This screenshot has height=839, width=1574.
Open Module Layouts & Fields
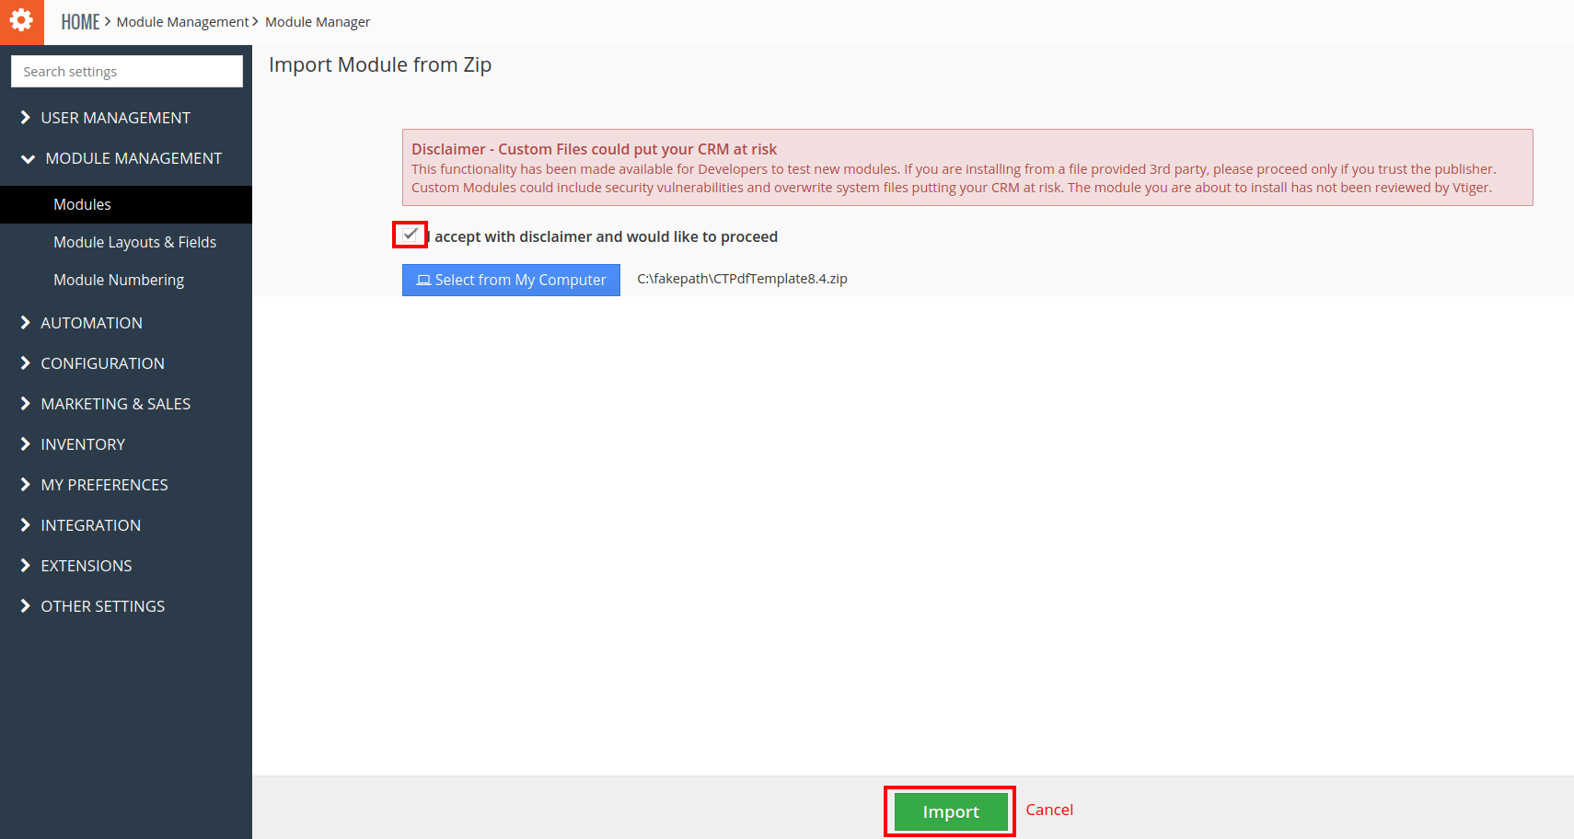click(x=126, y=242)
